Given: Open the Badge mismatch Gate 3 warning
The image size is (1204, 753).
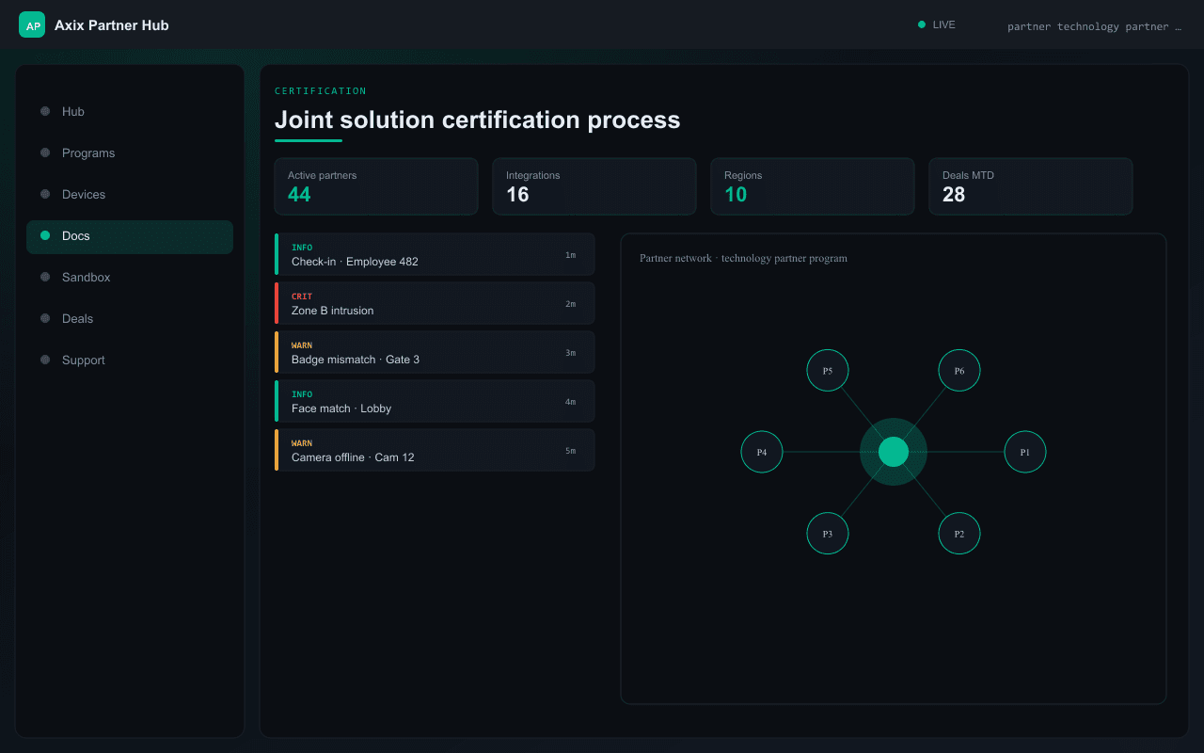Looking at the screenshot, I should click(435, 352).
